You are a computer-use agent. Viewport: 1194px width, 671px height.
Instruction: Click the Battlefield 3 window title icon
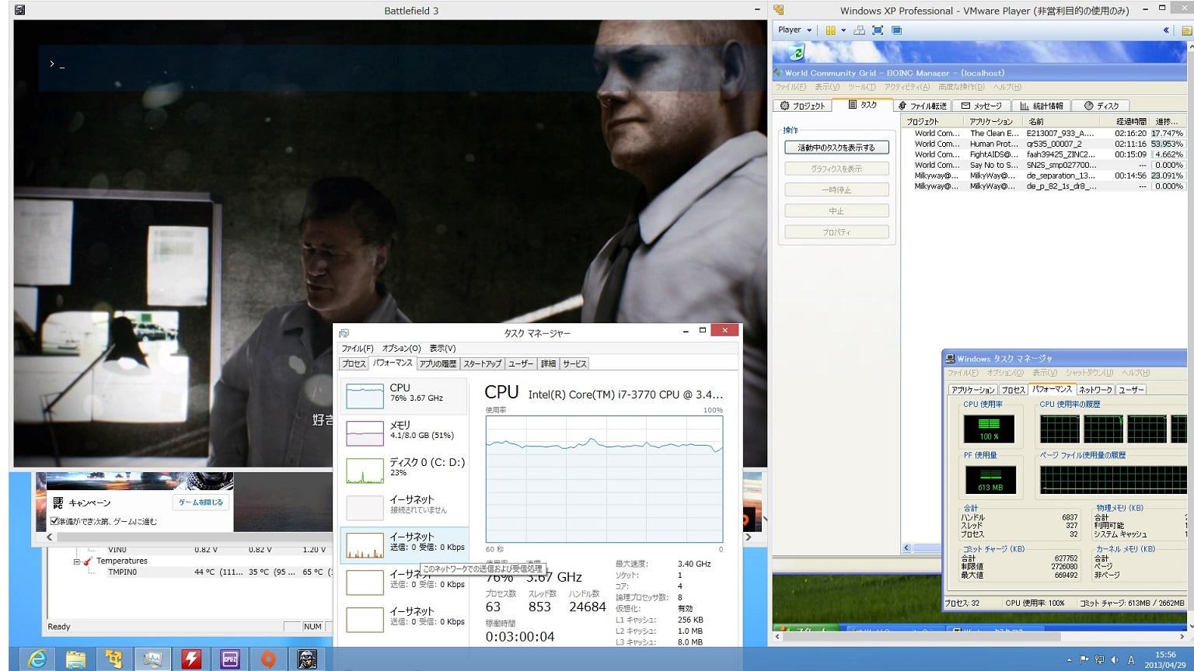(x=19, y=10)
